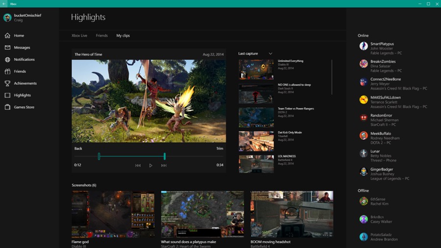Open BreaknZombies' avatar

pos(364,64)
